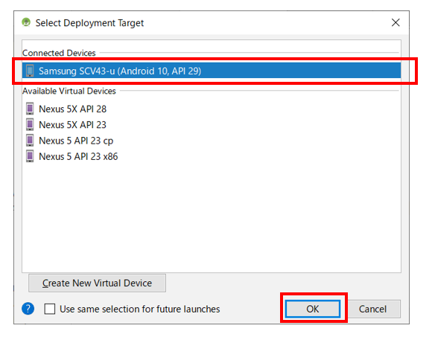The image size is (432, 340).
Task: Open help via the blue question mark icon
Action: click(28, 309)
